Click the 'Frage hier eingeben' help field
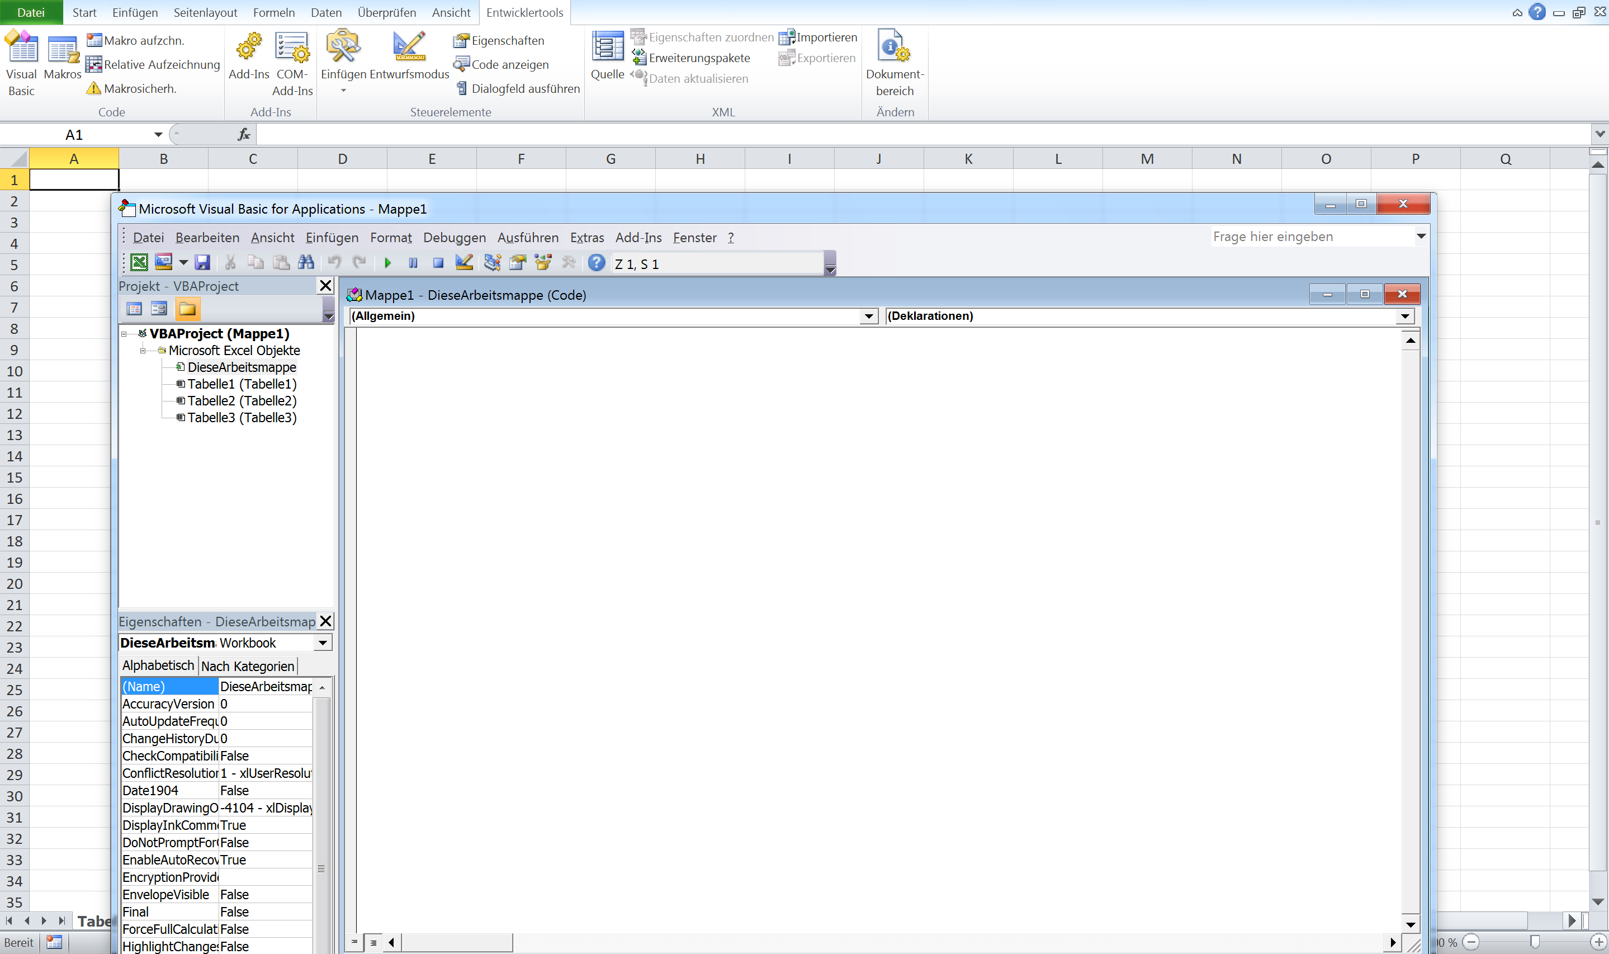Viewport: 1609px width, 954px height. [1311, 237]
